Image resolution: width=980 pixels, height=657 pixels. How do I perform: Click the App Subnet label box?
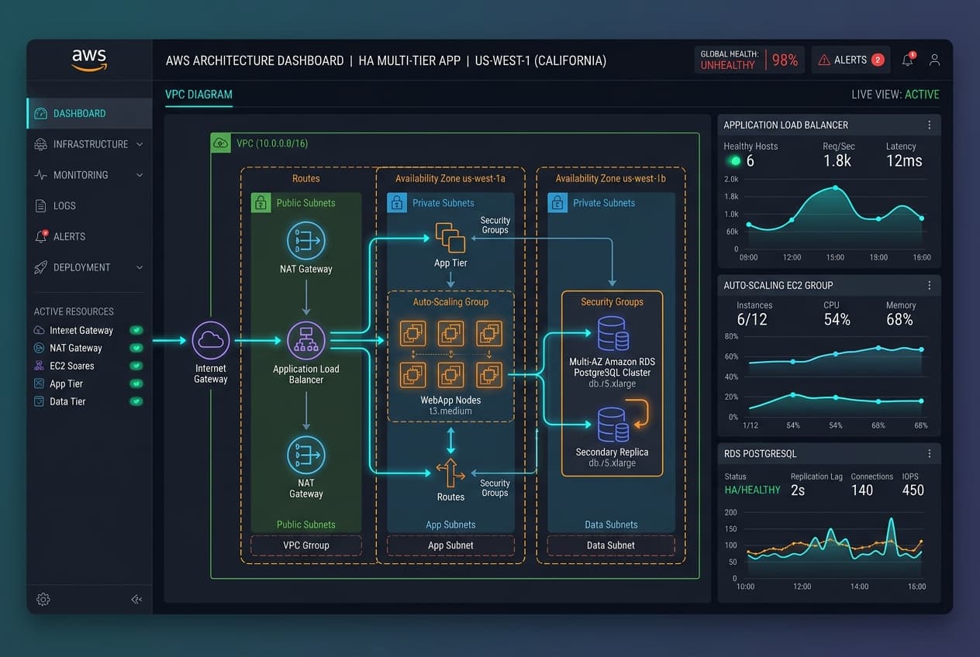[x=450, y=545]
